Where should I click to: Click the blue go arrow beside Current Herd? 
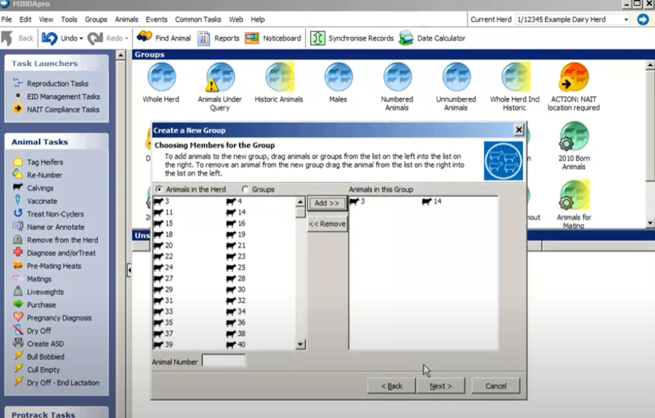coord(643,19)
